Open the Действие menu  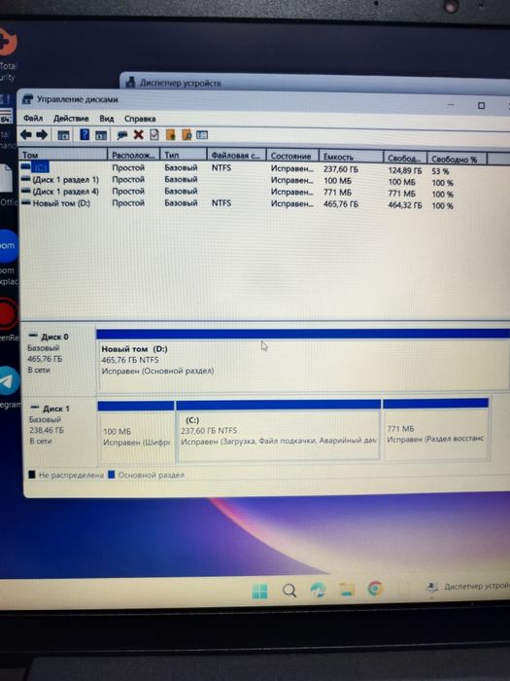71,118
